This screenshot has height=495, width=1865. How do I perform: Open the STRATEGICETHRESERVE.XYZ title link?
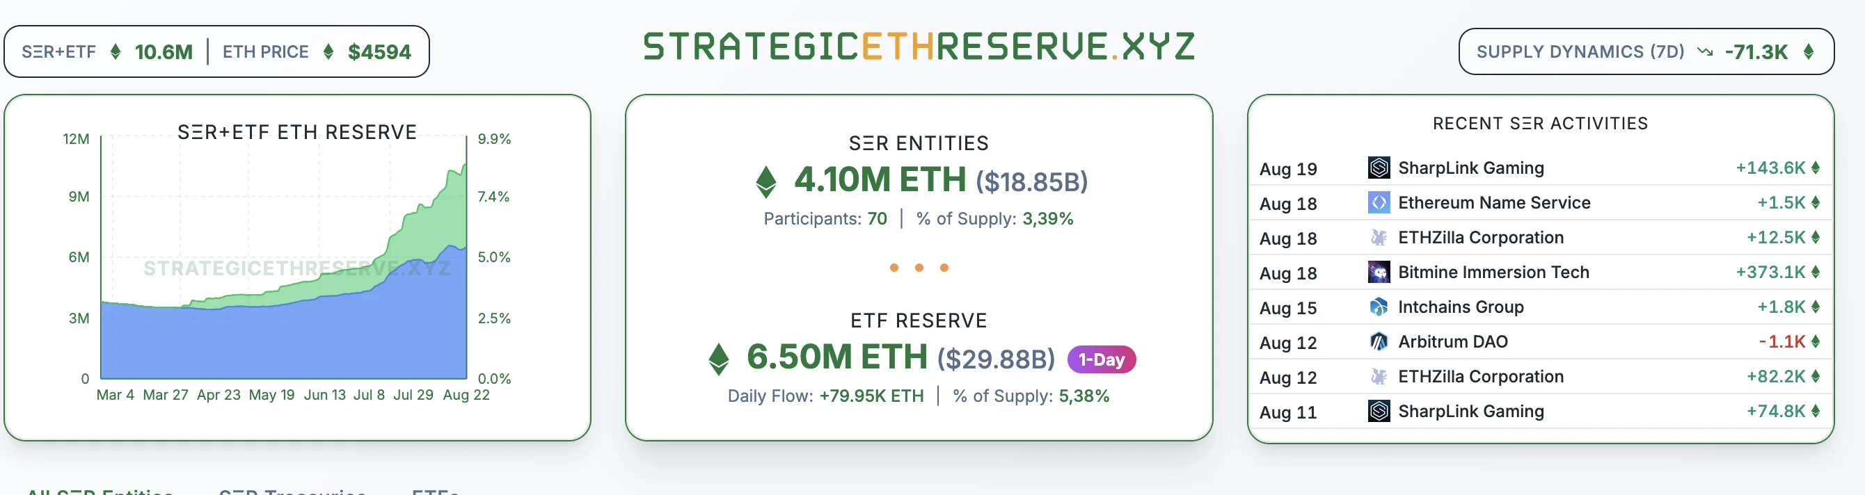pos(918,45)
